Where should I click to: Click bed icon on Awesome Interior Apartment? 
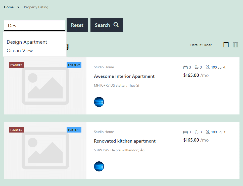pyautogui.click(x=185, y=67)
